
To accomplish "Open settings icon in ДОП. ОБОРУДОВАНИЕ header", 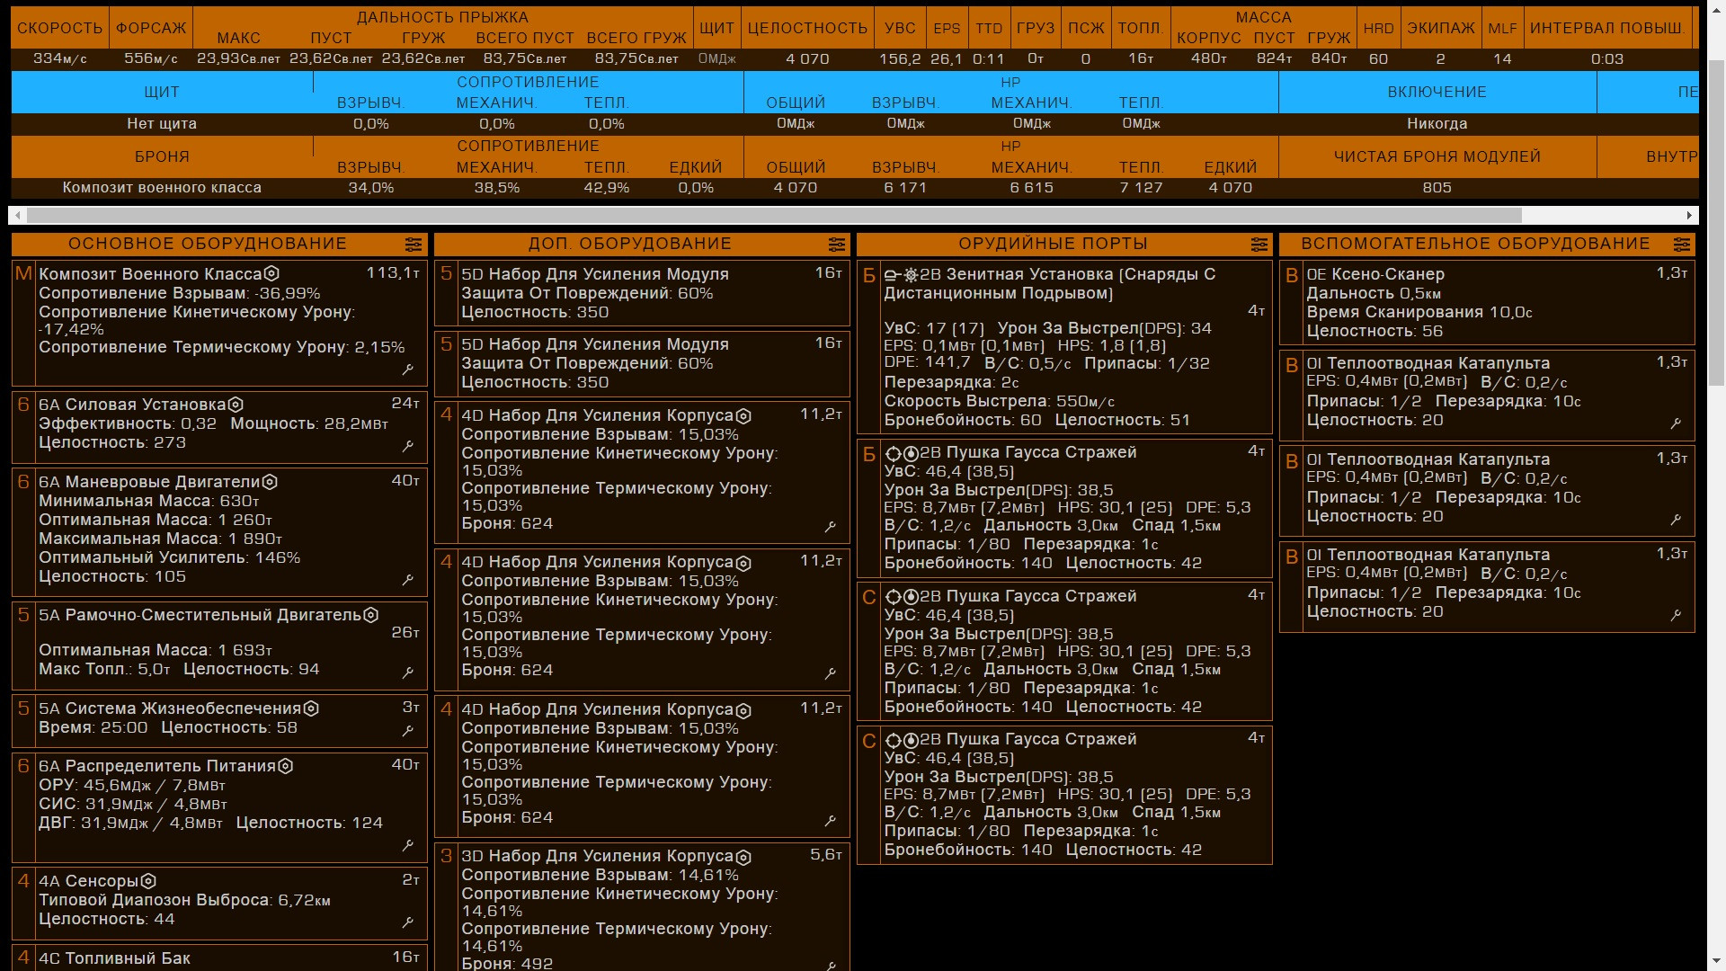I will click(x=837, y=245).
